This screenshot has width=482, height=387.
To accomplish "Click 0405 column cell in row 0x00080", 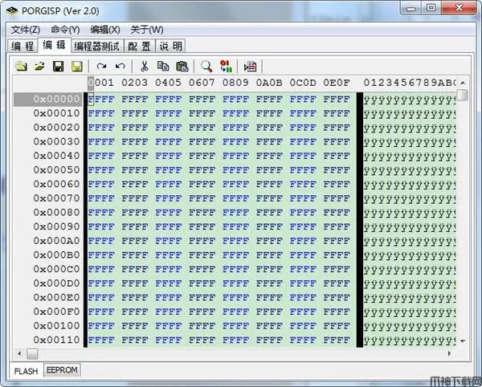I will [x=169, y=213].
